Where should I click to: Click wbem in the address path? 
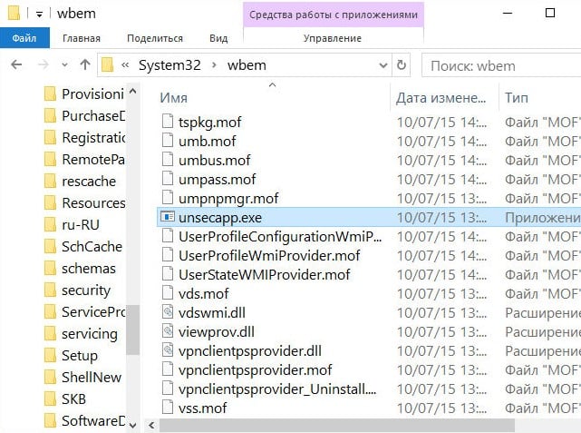tap(247, 65)
